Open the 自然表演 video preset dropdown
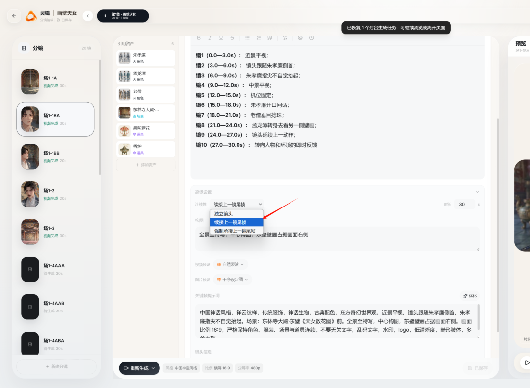This screenshot has width=530, height=388. 230,265
